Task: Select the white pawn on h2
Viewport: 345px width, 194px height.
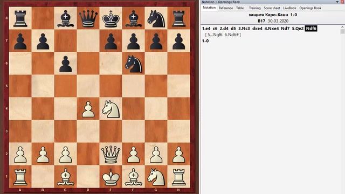Action: (x=178, y=154)
